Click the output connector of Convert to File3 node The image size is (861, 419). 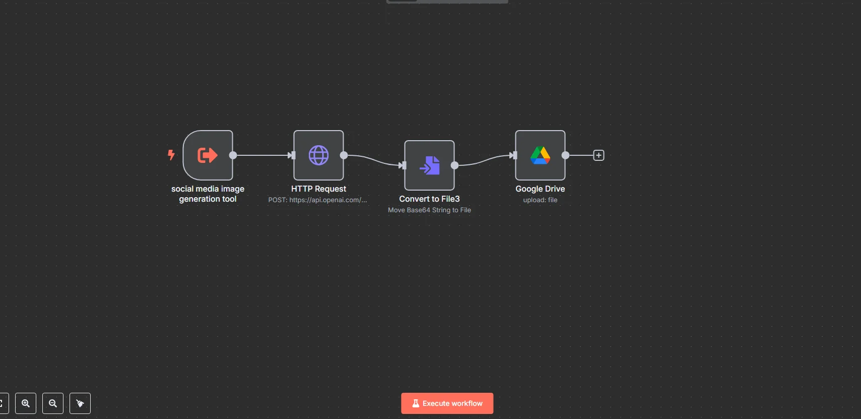454,165
